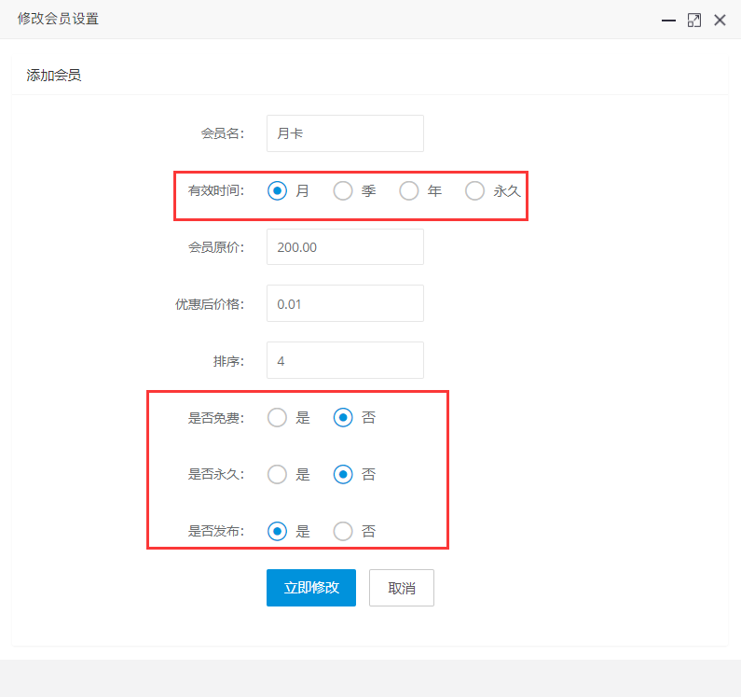Screen dimensions: 741x697
Task: Maximize the 修改会员设置 dialog
Action: pos(694,21)
